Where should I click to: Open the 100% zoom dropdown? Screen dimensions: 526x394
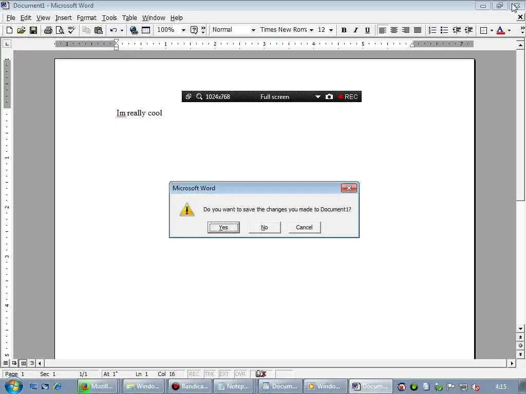tap(183, 30)
